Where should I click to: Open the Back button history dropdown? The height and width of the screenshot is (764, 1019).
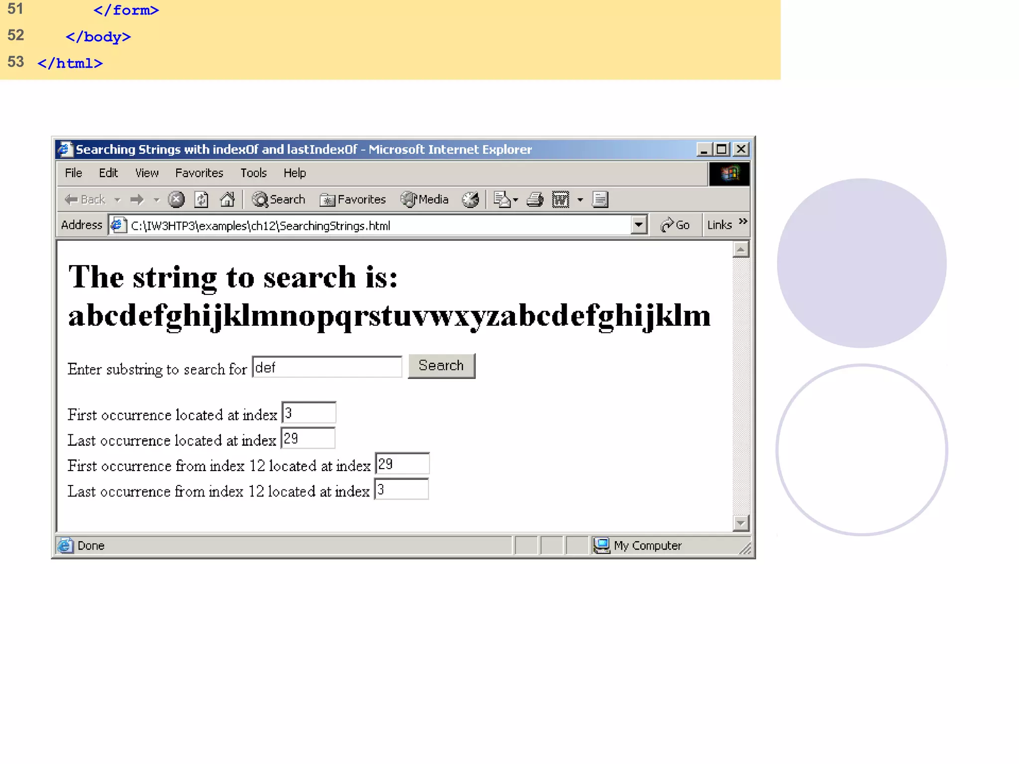117,200
